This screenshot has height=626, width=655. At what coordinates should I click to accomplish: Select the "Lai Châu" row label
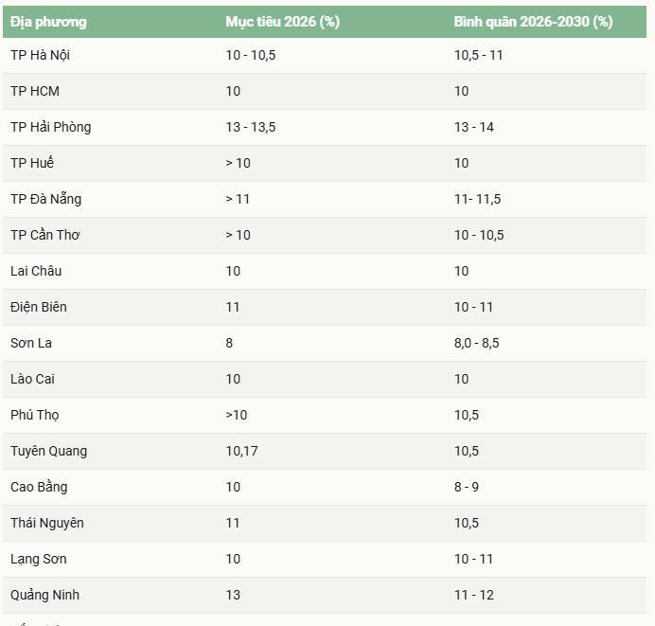[36, 271]
